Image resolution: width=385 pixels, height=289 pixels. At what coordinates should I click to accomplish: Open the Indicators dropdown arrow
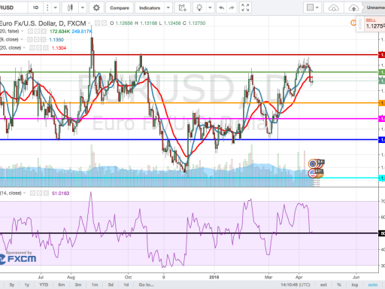pyautogui.click(x=168, y=8)
